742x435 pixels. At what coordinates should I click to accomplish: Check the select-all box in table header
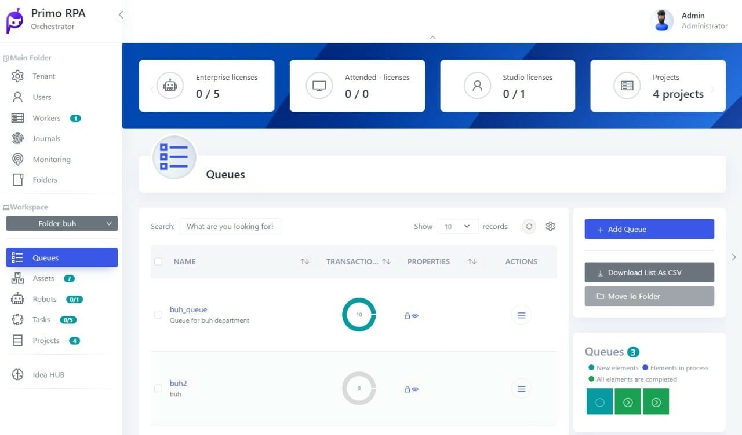(x=158, y=261)
